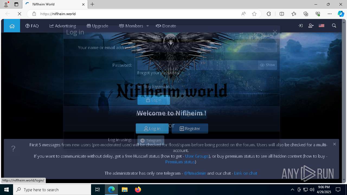Open the Windows Start menu

point(7,190)
